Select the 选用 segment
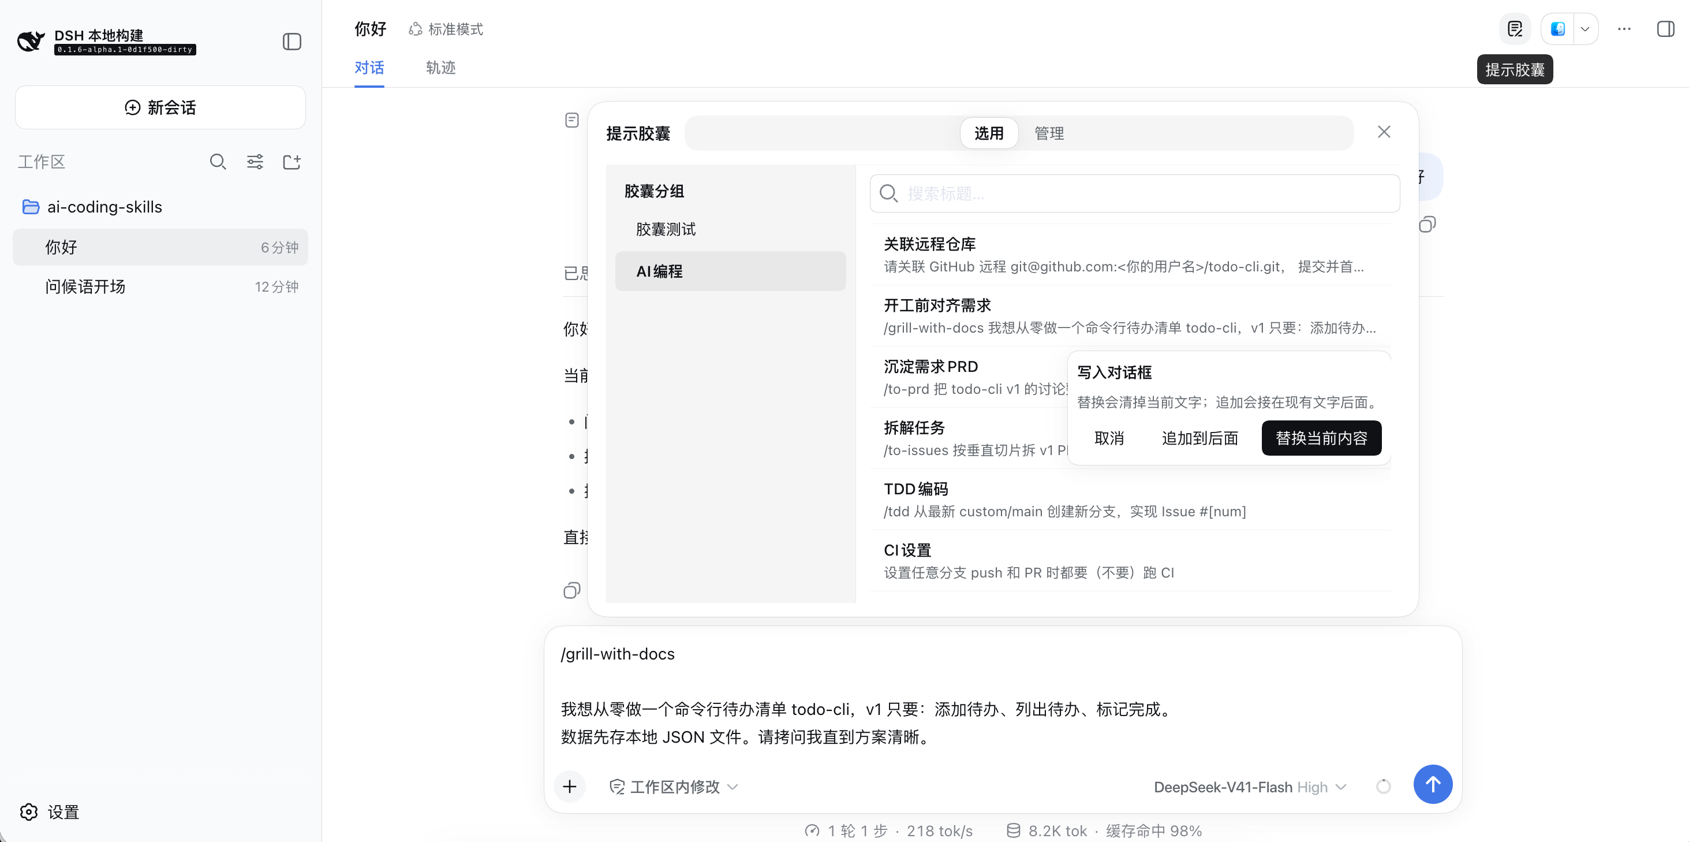 point(989,133)
